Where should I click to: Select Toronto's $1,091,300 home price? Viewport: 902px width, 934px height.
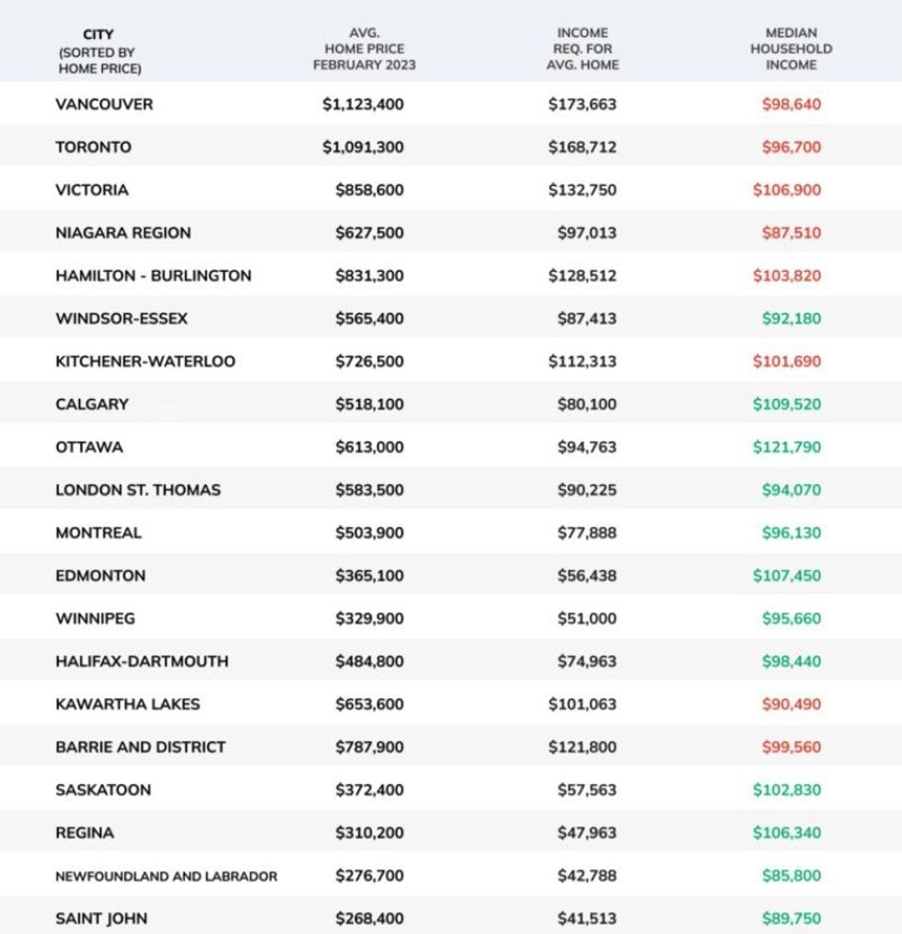pos(364,147)
